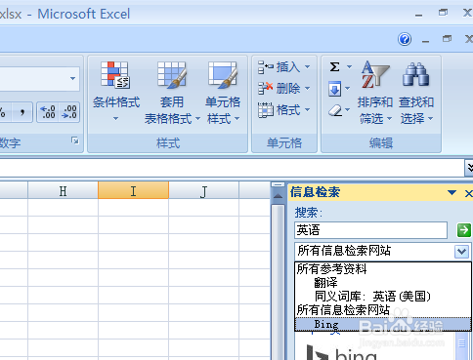The image size is (473, 360).
Task: Choose Bing in the dropdown list
Action: (383, 324)
